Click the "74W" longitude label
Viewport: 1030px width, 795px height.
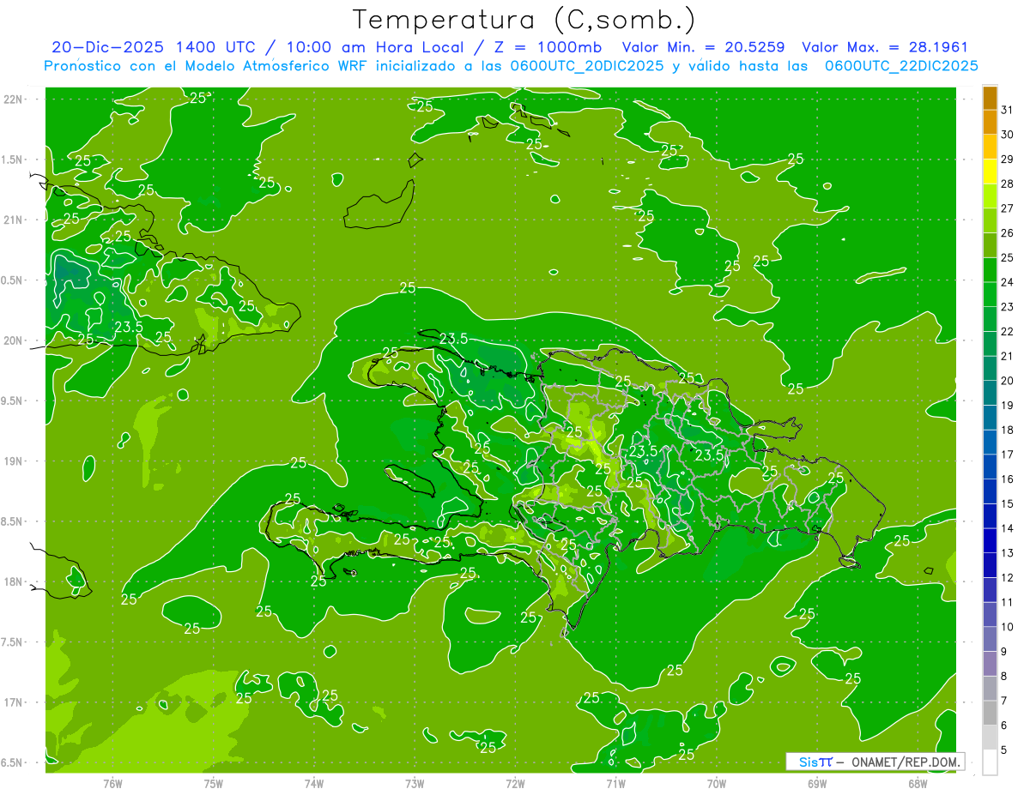pos(314,783)
